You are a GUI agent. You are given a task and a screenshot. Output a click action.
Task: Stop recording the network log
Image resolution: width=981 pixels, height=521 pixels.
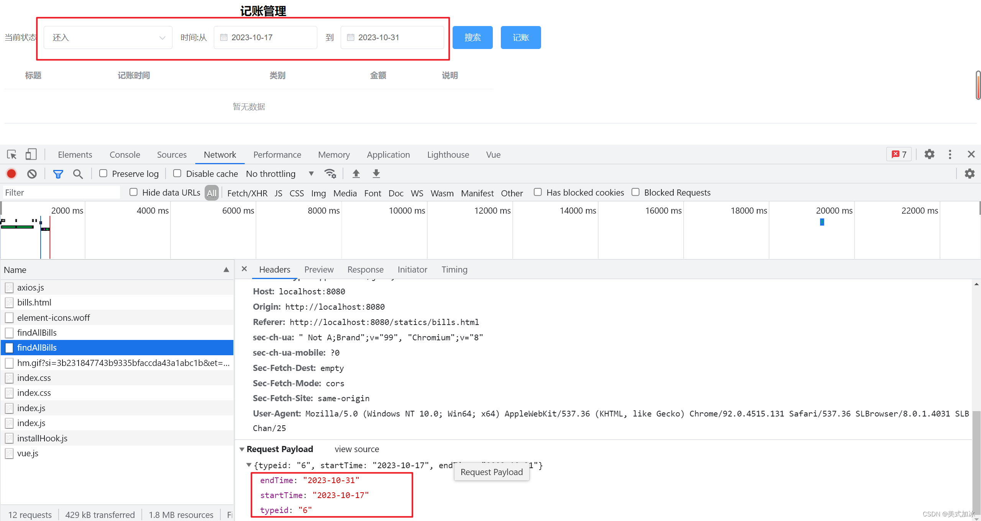coord(11,173)
